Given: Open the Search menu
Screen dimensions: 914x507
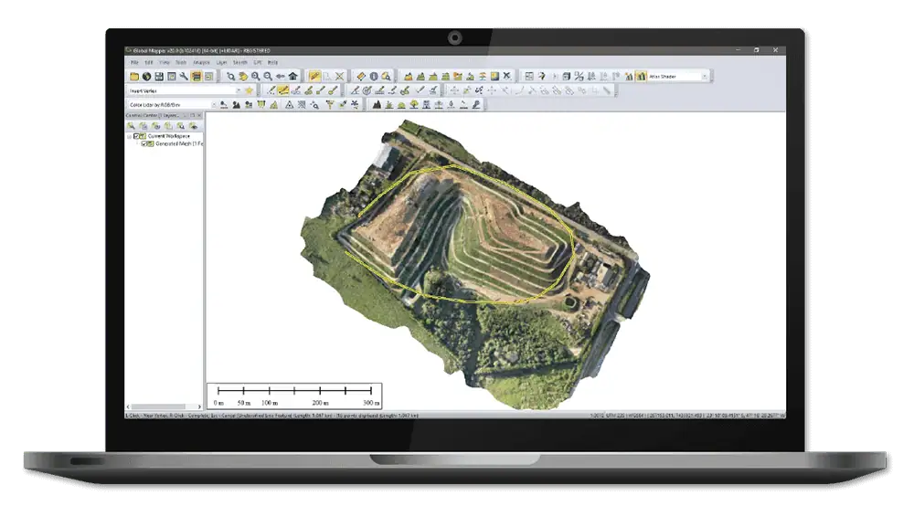Looking at the screenshot, I should 240,62.
